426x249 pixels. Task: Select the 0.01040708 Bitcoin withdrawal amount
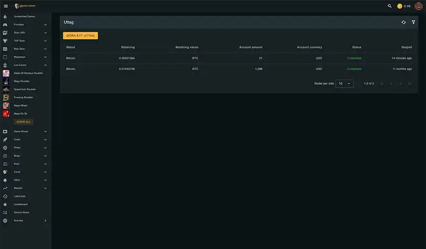[127, 69]
